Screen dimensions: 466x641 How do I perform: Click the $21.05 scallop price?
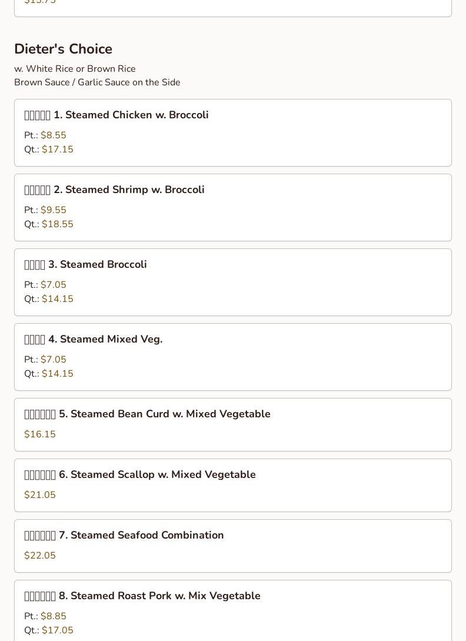[40, 494]
